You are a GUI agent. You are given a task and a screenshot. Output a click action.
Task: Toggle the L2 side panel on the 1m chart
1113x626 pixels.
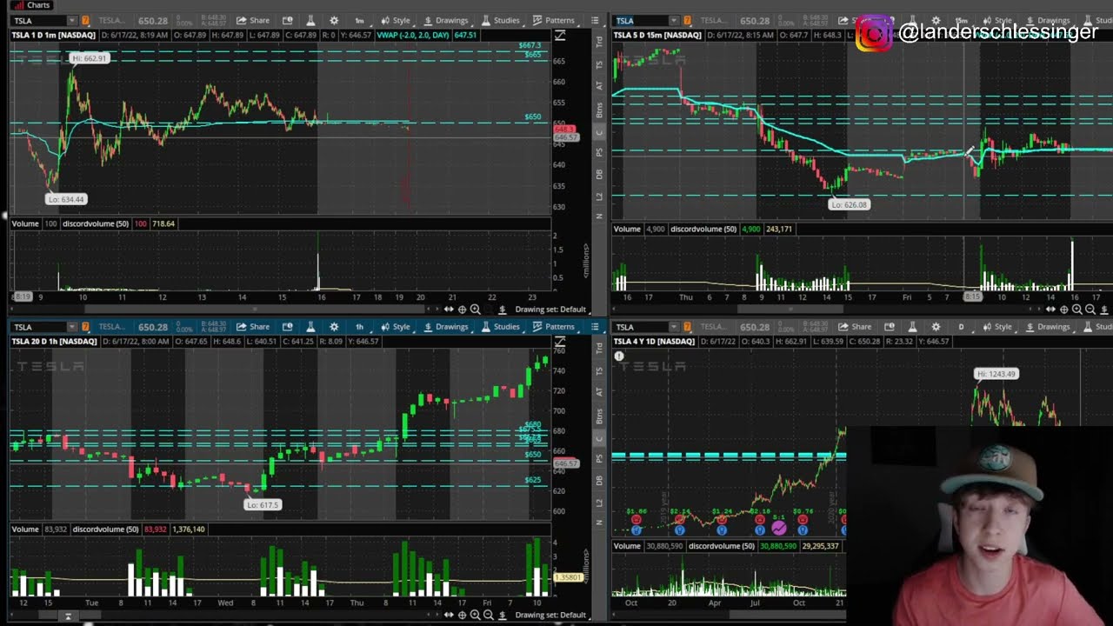(x=599, y=197)
